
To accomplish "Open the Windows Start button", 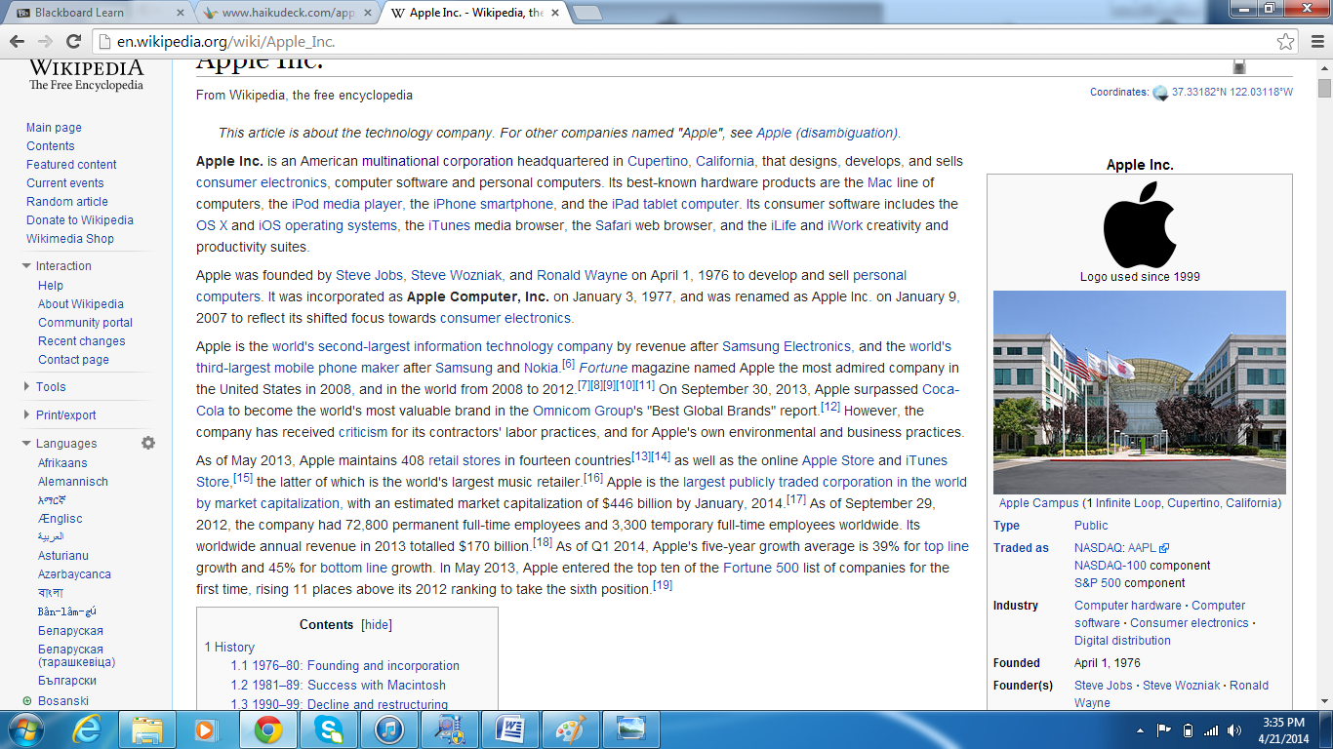I will (26, 729).
